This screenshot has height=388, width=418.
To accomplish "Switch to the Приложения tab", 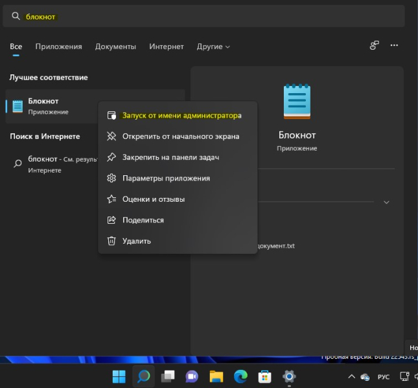I will (x=58, y=47).
